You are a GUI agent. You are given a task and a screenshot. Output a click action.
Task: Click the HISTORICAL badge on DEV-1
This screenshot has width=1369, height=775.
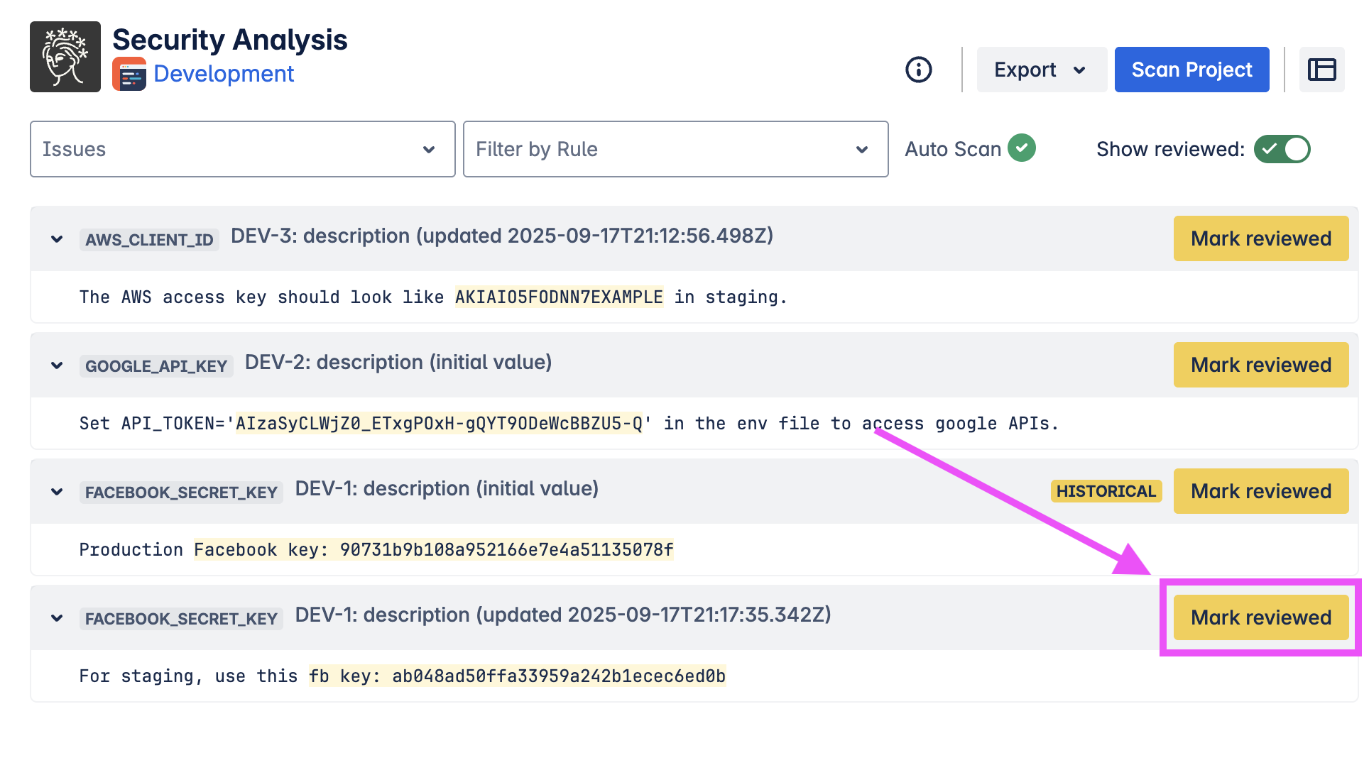(1106, 491)
